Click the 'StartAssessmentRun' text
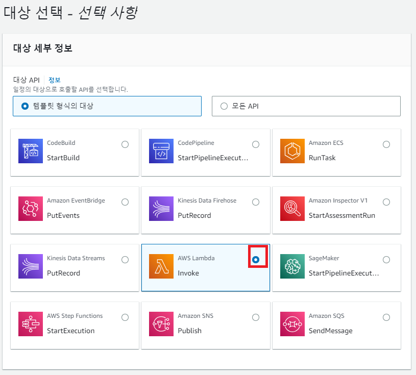416x375 pixels. point(341,215)
